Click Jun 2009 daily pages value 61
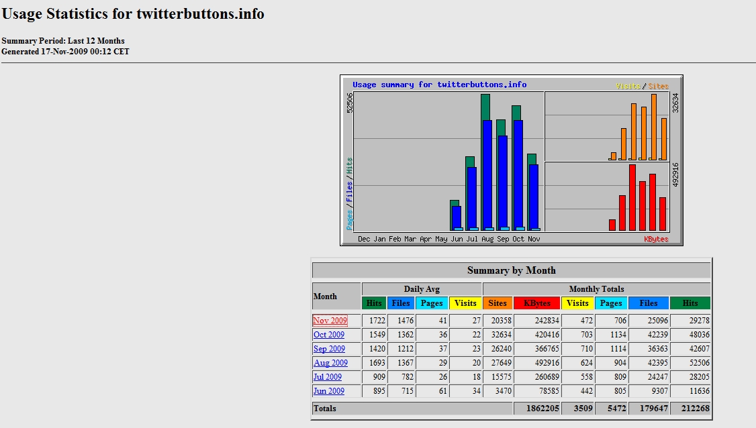This screenshot has height=428, width=756. (x=442, y=391)
